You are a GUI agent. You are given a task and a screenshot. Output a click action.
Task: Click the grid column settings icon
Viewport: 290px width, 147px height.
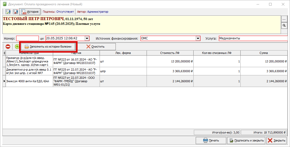click(x=4, y=53)
